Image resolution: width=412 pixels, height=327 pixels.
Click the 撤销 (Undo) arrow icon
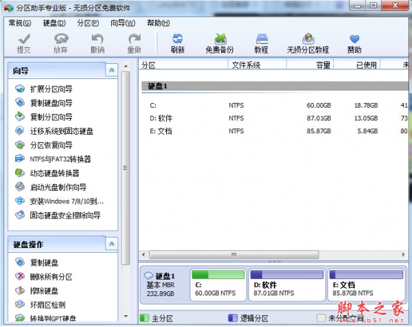[x=98, y=38]
